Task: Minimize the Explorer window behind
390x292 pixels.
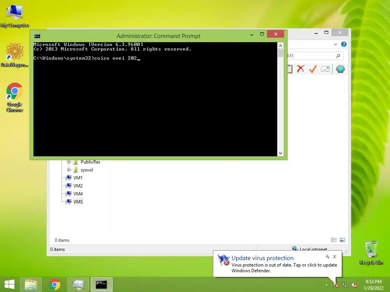Action: [x=316, y=33]
